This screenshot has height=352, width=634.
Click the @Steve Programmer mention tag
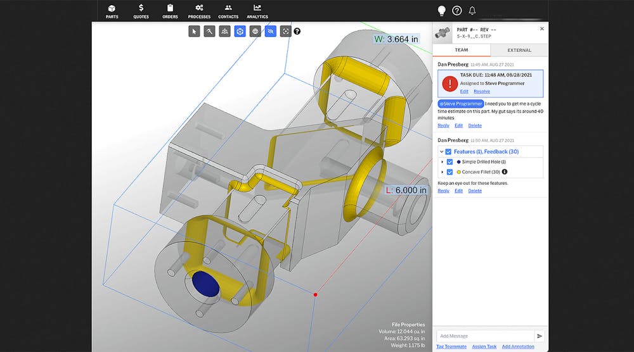[x=461, y=104]
